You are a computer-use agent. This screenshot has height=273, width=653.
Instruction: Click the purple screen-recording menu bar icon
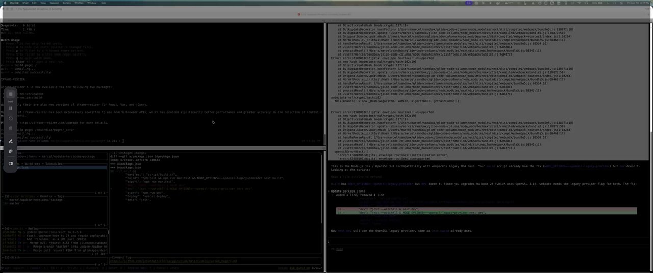pos(469,3)
